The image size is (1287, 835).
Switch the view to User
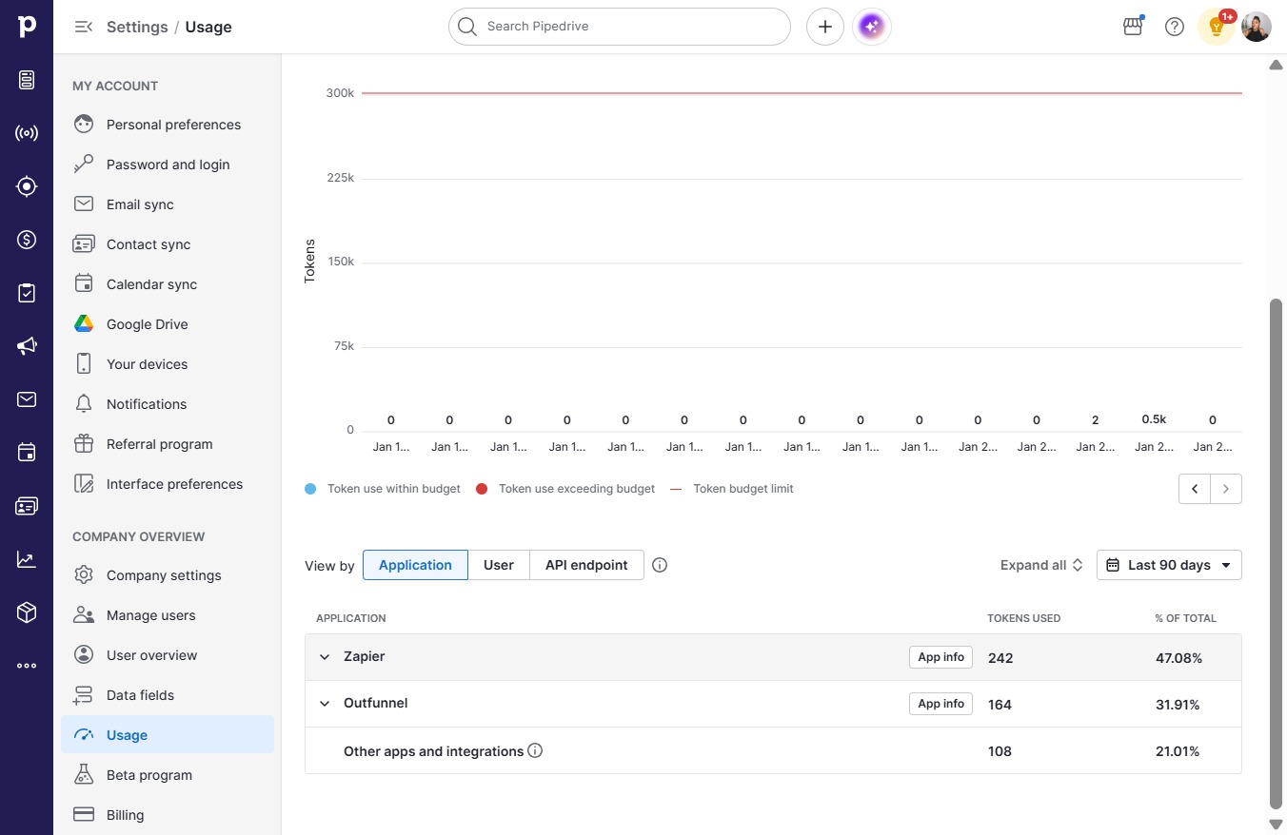499,565
